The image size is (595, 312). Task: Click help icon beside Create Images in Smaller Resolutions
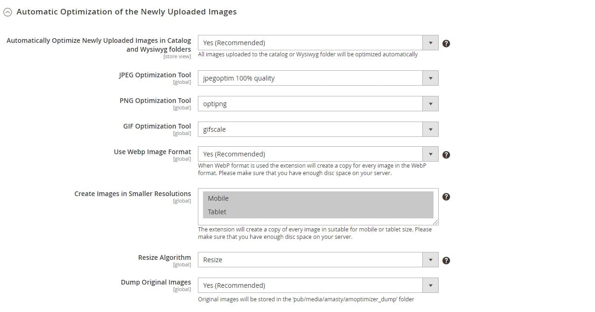(x=446, y=197)
